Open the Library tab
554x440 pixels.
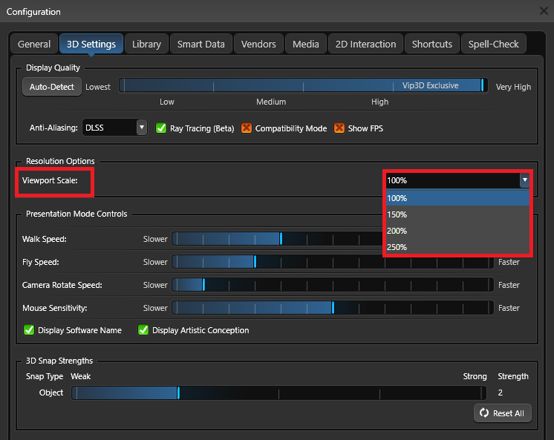click(146, 44)
